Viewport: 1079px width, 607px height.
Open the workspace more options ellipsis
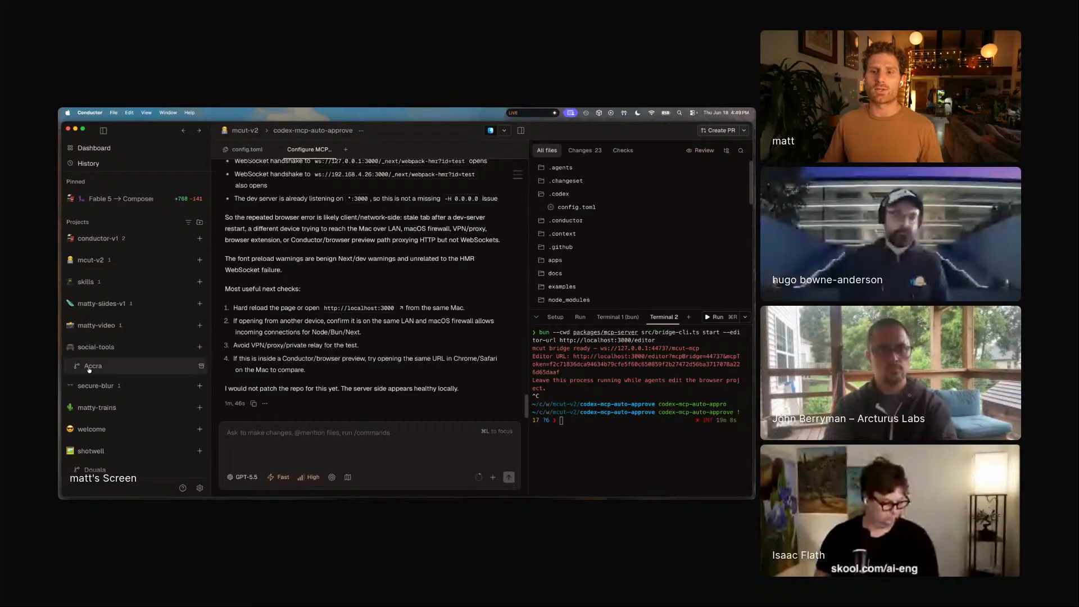pos(361,130)
